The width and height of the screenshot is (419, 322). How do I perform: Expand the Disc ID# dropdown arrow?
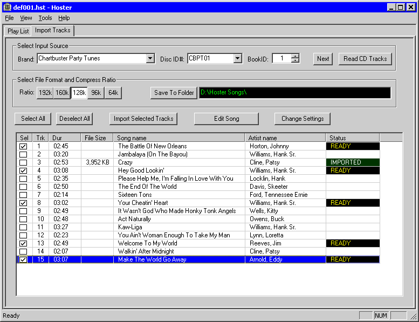pyautogui.click(x=237, y=58)
